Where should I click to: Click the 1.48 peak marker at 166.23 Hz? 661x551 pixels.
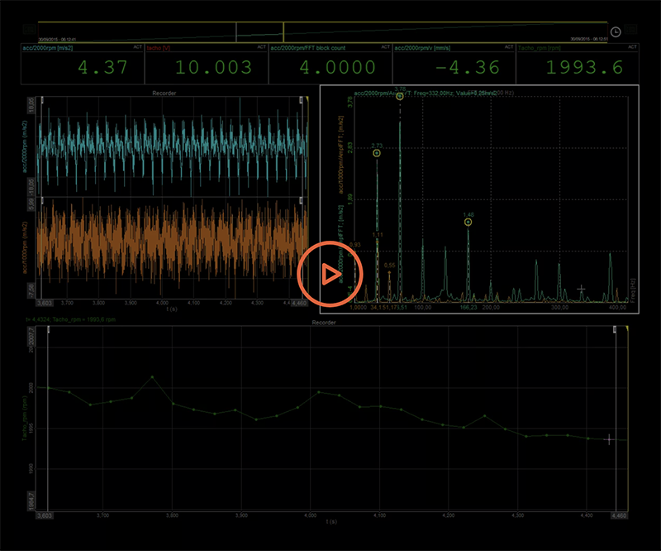468,222
